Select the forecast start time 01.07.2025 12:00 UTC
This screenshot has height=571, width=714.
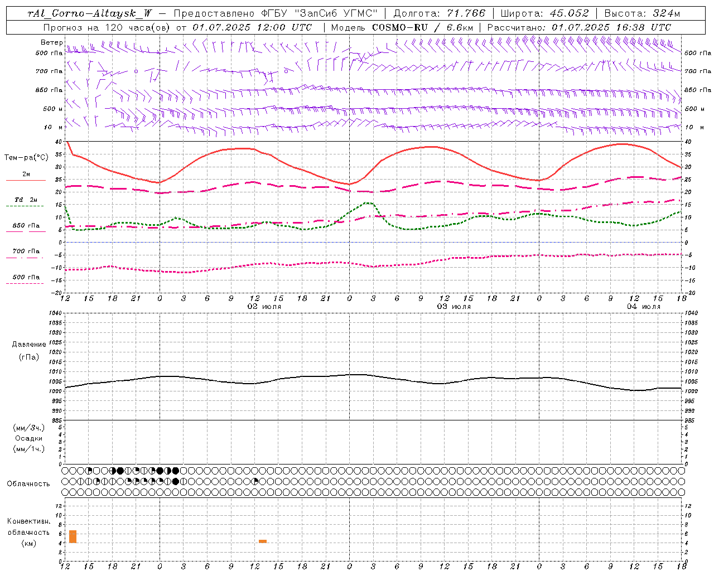(x=252, y=27)
